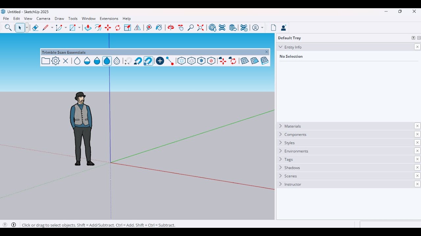Activate the Push/Pull tool
This screenshot has width=421, height=236.
(88, 28)
